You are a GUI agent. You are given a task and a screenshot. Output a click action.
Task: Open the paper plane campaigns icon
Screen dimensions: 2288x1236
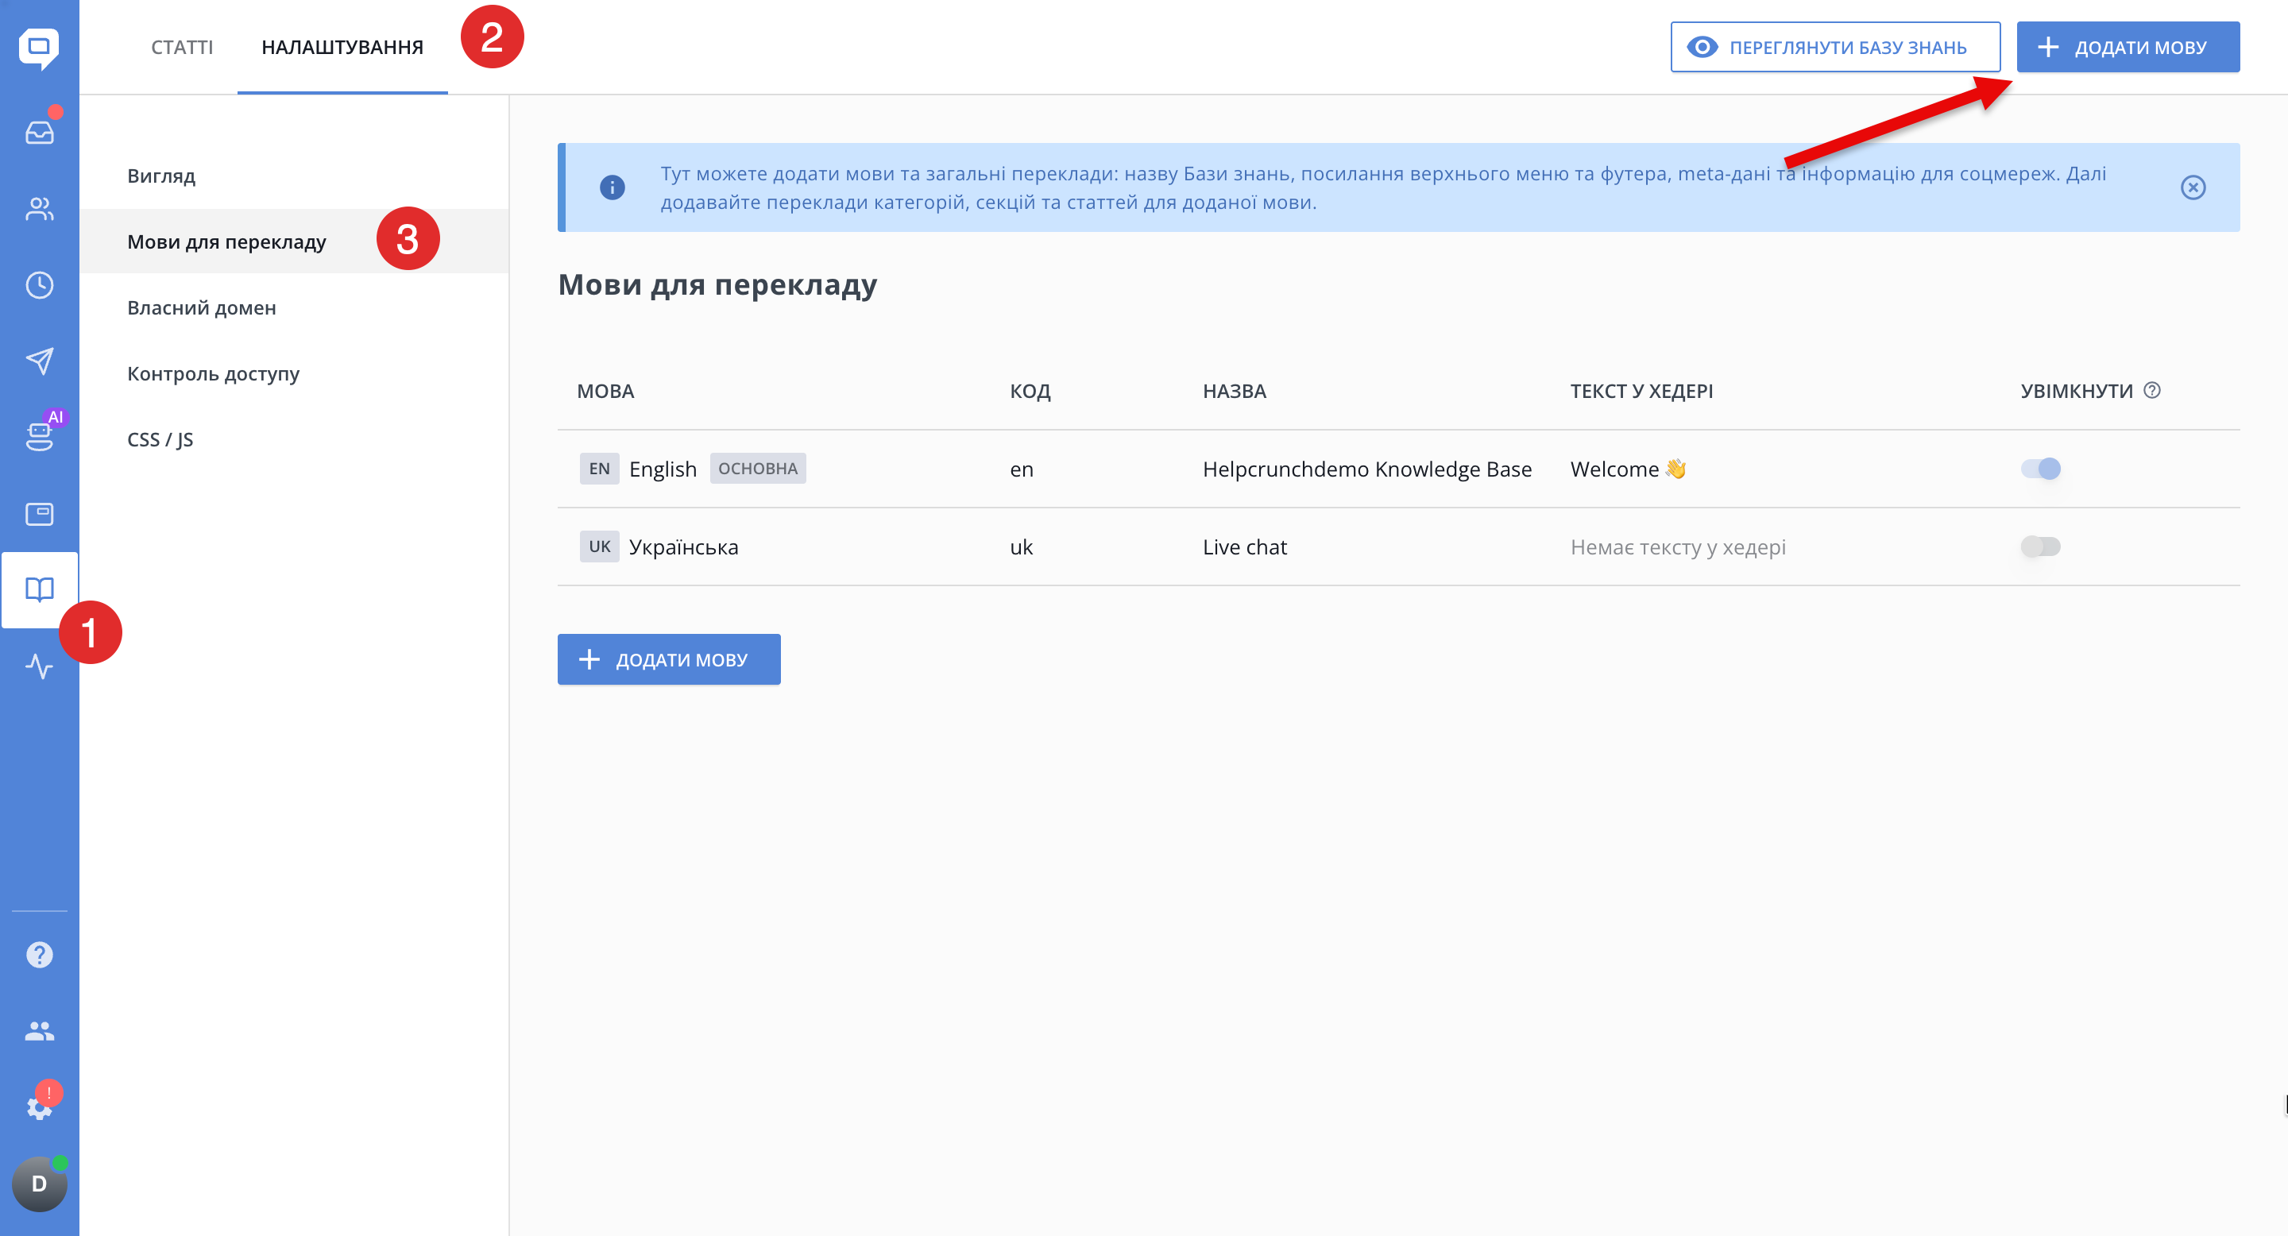[39, 361]
